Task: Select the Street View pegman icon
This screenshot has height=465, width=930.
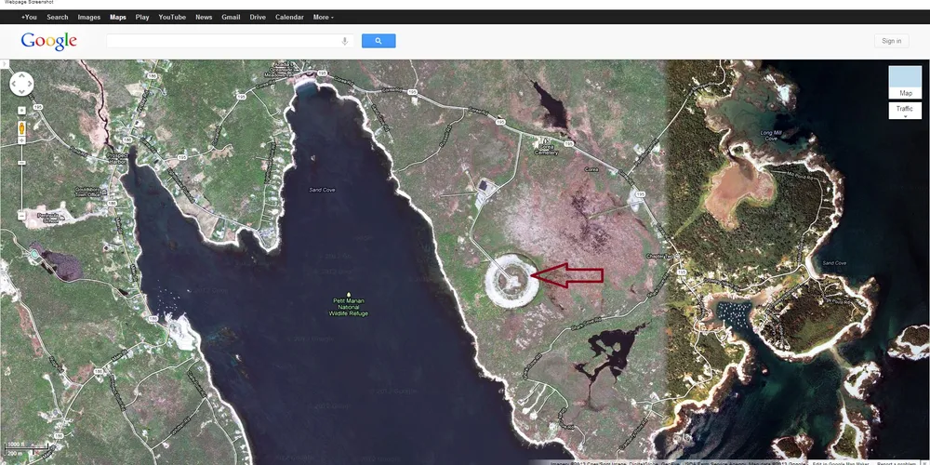Action: (x=22, y=127)
